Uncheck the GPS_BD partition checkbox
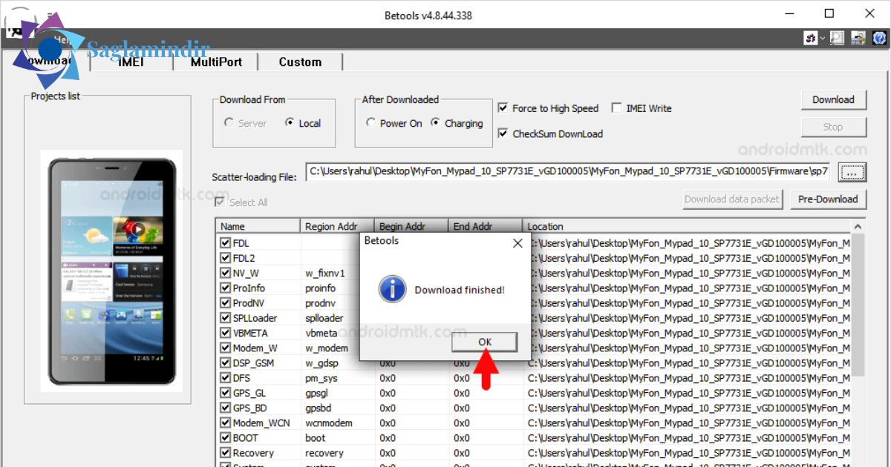This screenshot has height=467, width=891. point(225,408)
